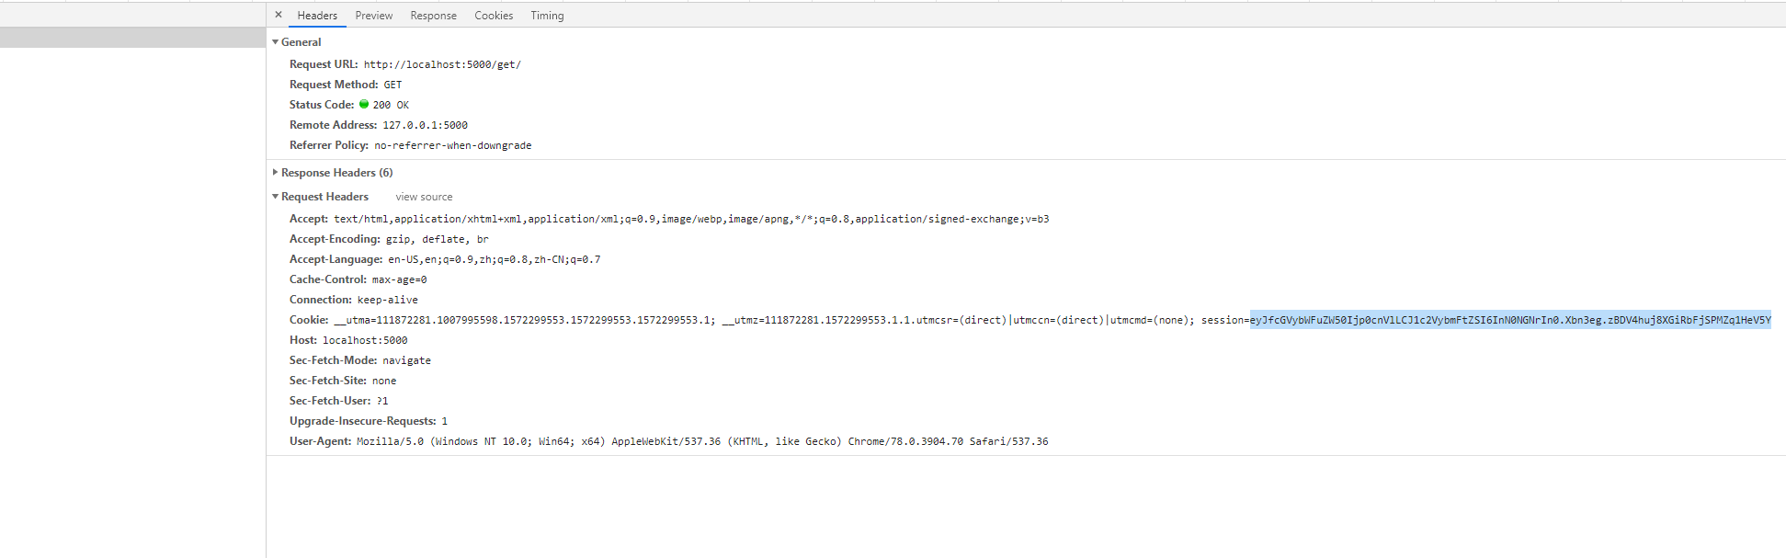The height and width of the screenshot is (558, 1786).
Task: Select the Headers tab
Action: click(317, 16)
